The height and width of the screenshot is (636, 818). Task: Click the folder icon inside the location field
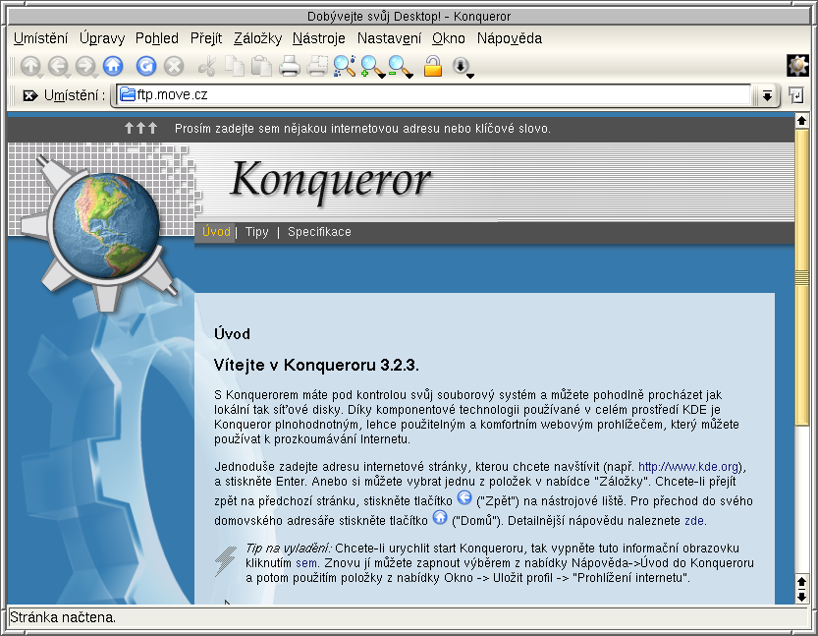click(x=128, y=94)
